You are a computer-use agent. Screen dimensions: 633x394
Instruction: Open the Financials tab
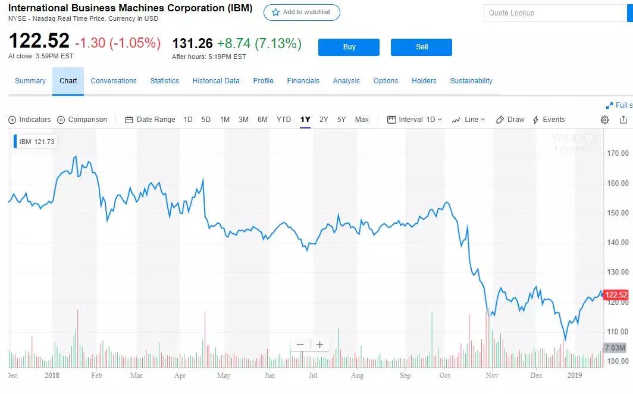tap(303, 81)
